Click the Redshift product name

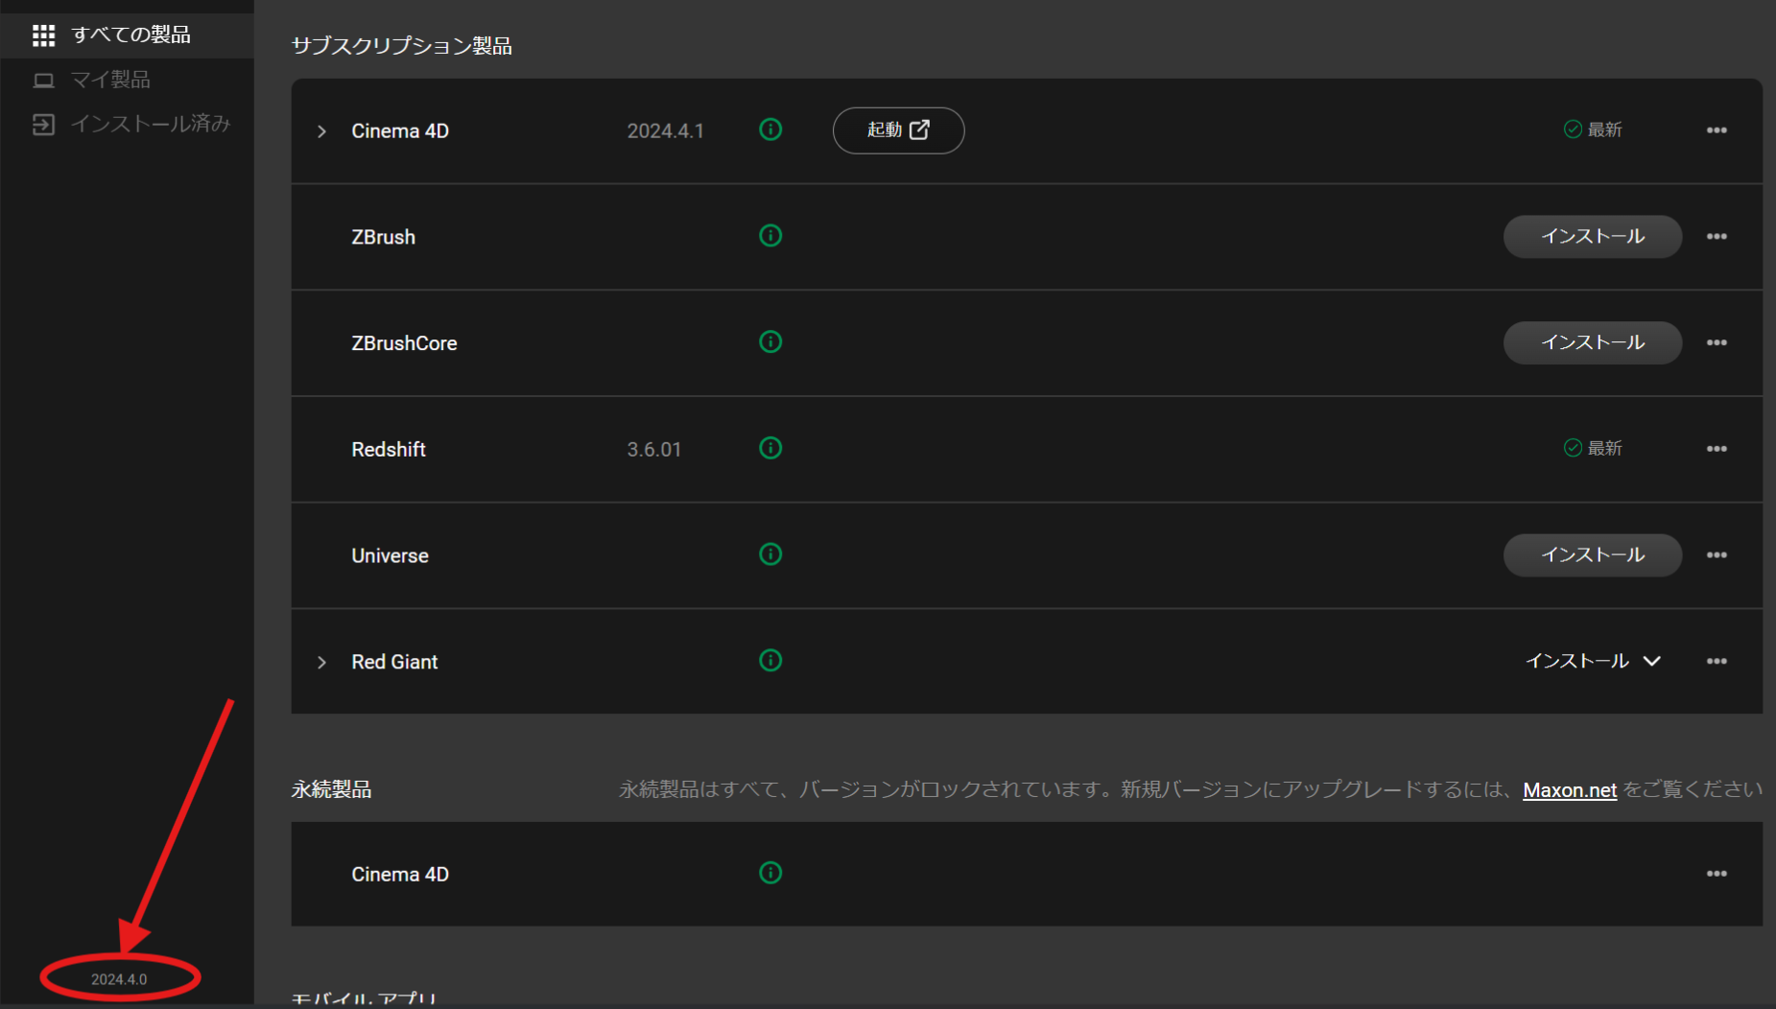(389, 450)
